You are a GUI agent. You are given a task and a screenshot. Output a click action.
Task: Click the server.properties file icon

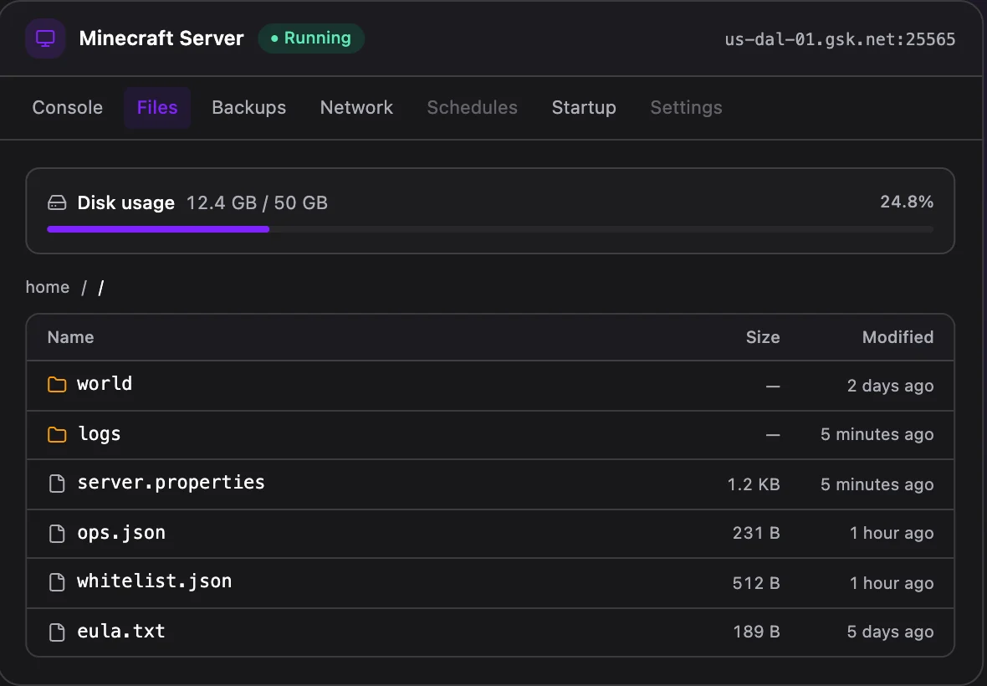tap(57, 484)
